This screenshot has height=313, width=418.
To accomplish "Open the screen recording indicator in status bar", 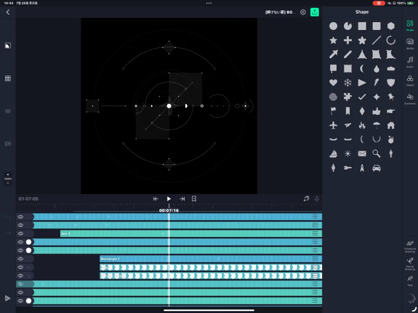I will click(379, 3).
